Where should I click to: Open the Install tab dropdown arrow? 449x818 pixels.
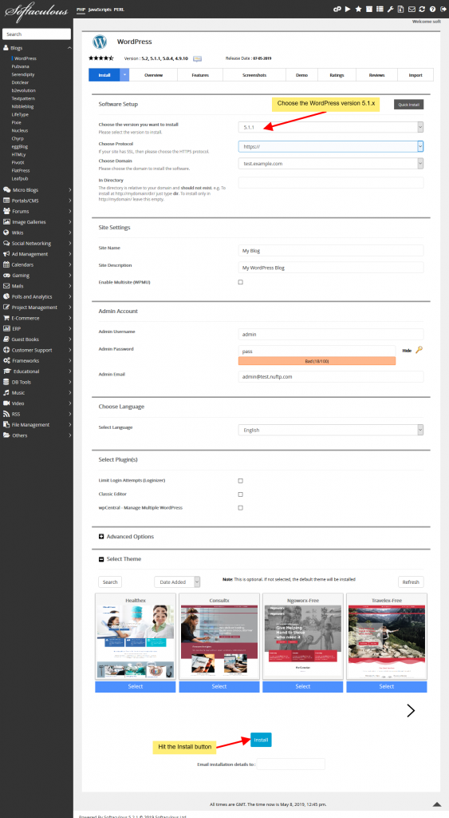pos(125,75)
